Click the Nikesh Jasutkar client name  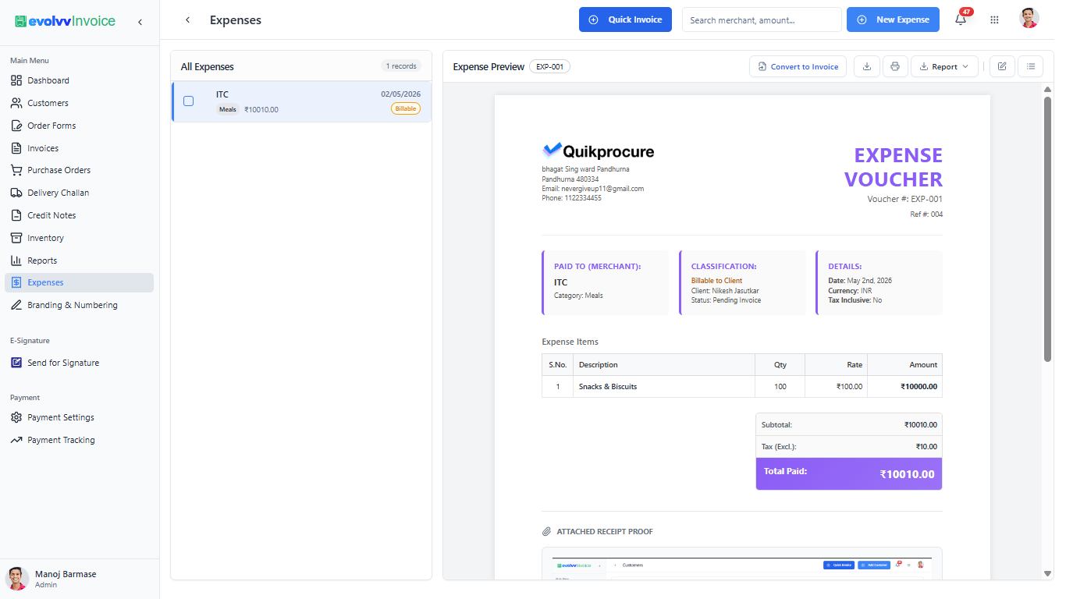(735, 291)
